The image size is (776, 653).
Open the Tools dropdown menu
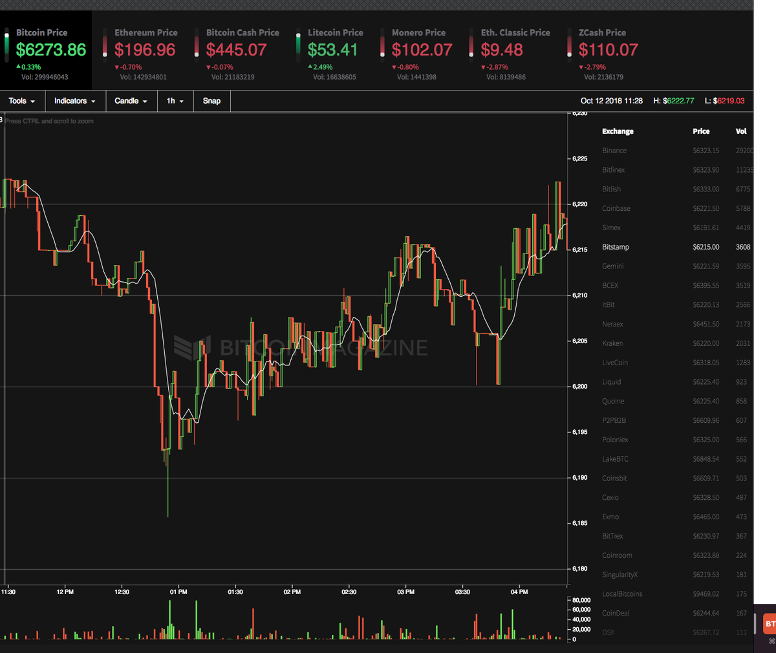pyautogui.click(x=22, y=101)
